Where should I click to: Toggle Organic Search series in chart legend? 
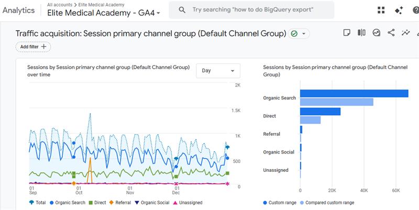[x=67, y=203]
